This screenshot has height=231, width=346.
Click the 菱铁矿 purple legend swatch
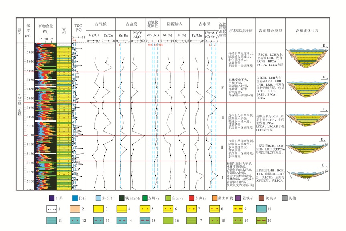click(238, 198)
